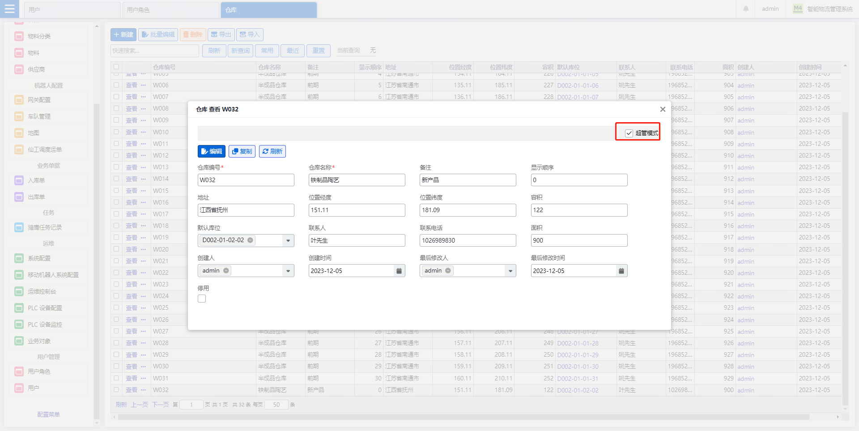Open the 移动机器人系统配置 menu item
The width and height of the screenshot is (859, 431).
48,275
